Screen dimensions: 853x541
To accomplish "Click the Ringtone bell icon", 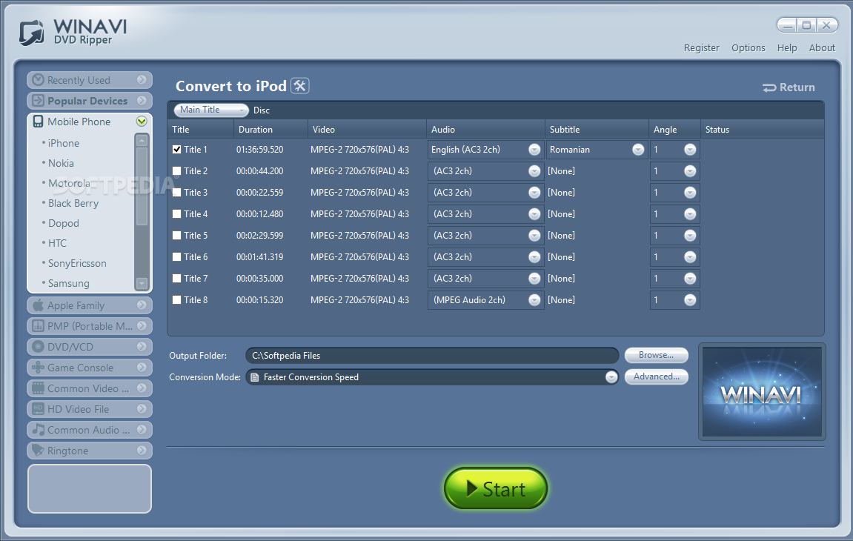I will 38,450.
